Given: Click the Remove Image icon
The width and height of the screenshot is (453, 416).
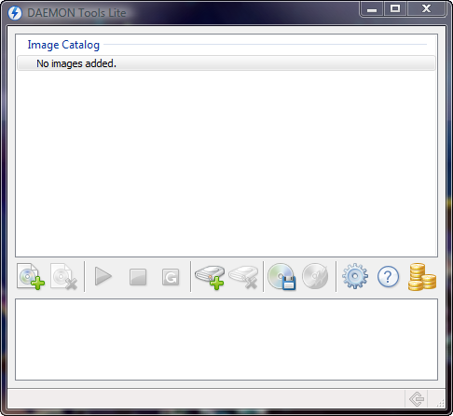Looking at the screenshot, I should tap(63, 276).
